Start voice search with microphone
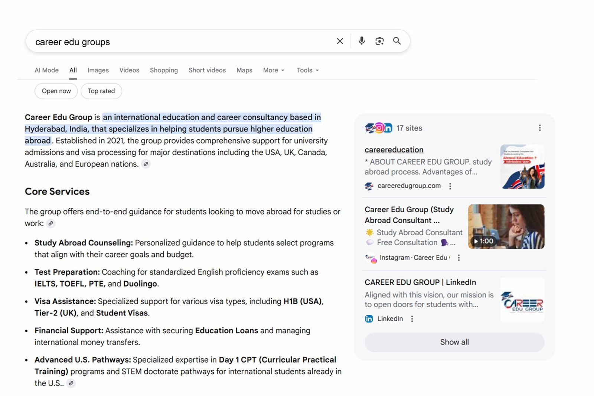 361,41
